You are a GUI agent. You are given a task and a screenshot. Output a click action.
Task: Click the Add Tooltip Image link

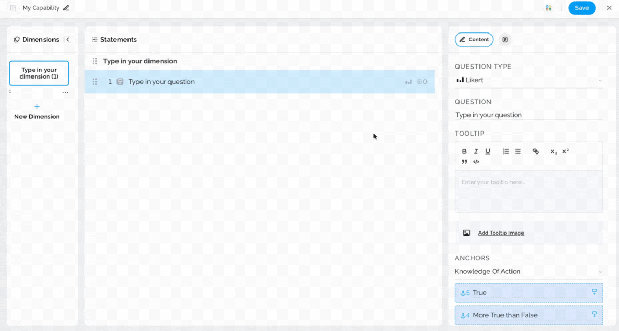pyautogui.click(x=500, y=233)
